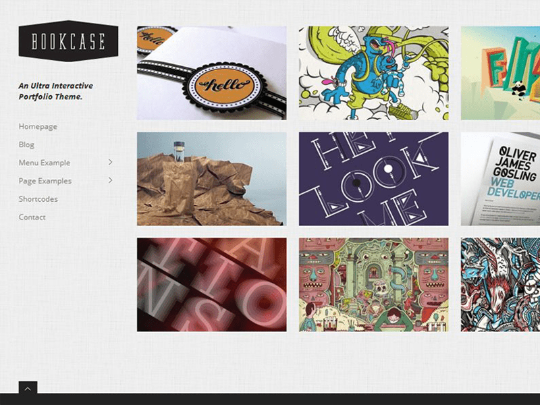
Task: Select the Menu Example item
Action: click(45, 163)
